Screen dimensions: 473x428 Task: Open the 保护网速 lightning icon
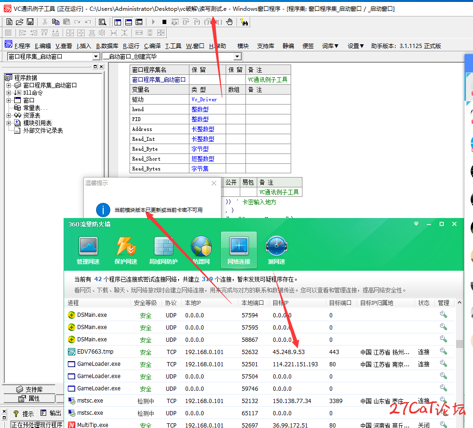click(x=126, y=250)
